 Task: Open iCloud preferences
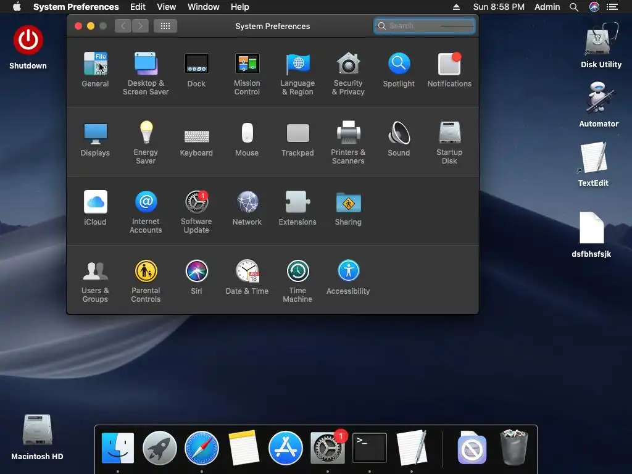(x=95, y=208)
